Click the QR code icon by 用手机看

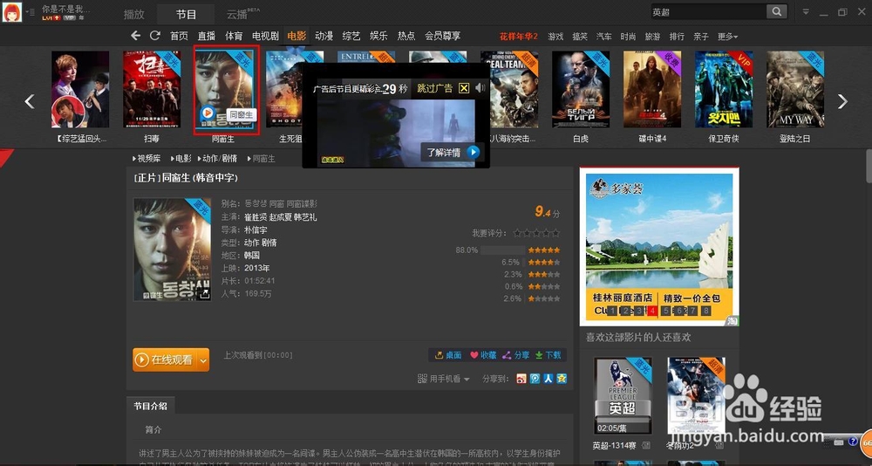tap(422, 379)
